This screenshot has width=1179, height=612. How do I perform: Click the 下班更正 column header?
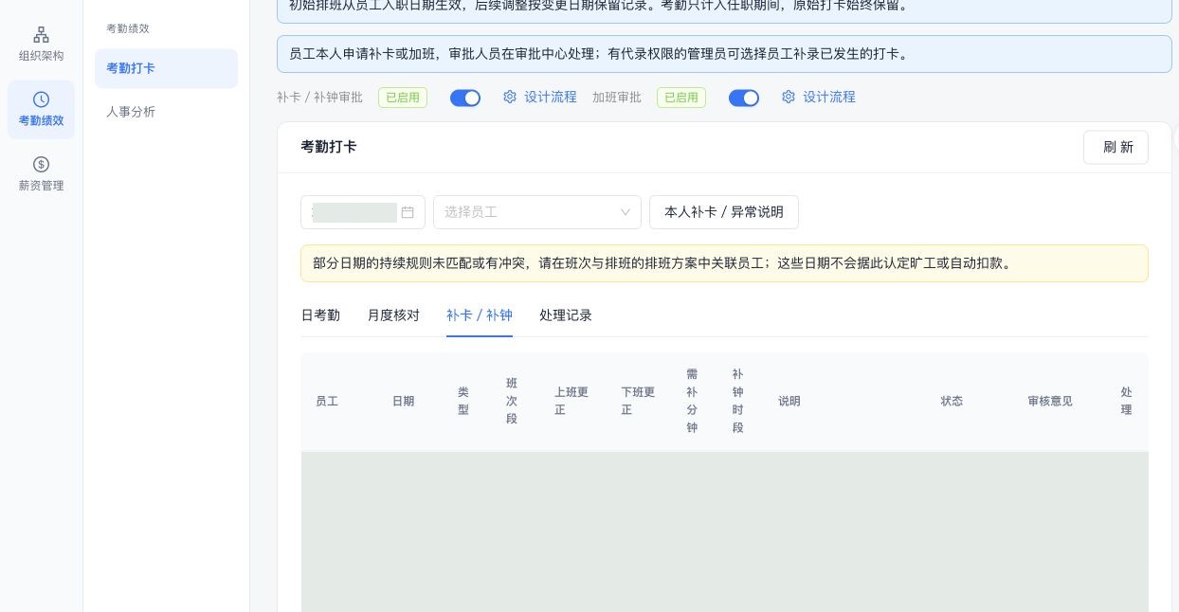coord(638,402)
